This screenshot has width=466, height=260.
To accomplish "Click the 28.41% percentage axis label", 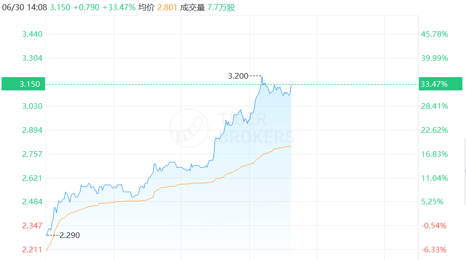I will [x=434, y=106].
